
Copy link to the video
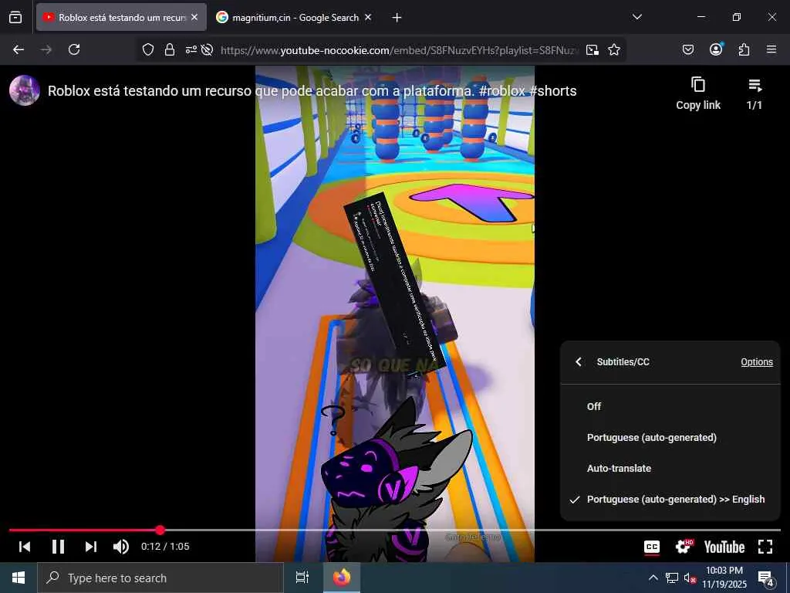[698, 93]
